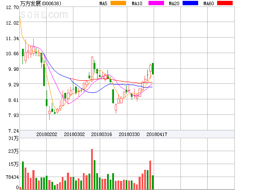Click the 9.29 price axis label
Screen dimensions: 259x190
pos(13,85)
